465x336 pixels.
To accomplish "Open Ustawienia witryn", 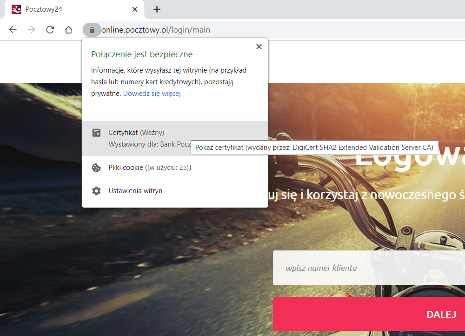I will 175,191.
